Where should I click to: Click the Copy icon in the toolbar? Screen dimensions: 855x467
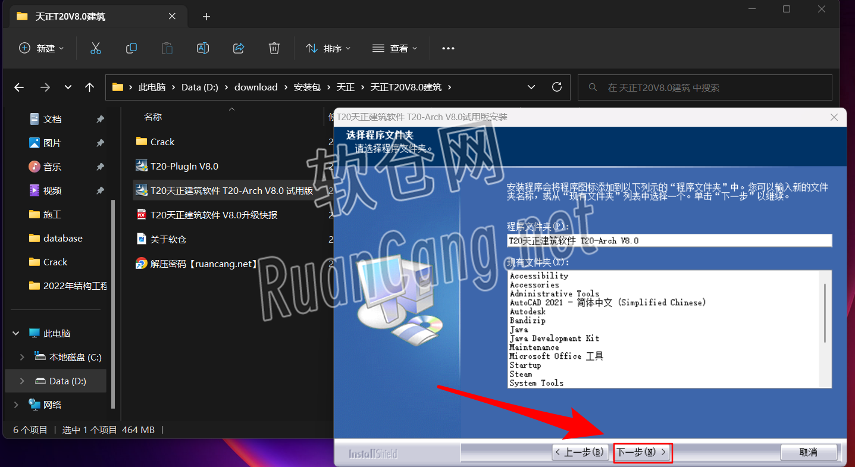(131, 48)
